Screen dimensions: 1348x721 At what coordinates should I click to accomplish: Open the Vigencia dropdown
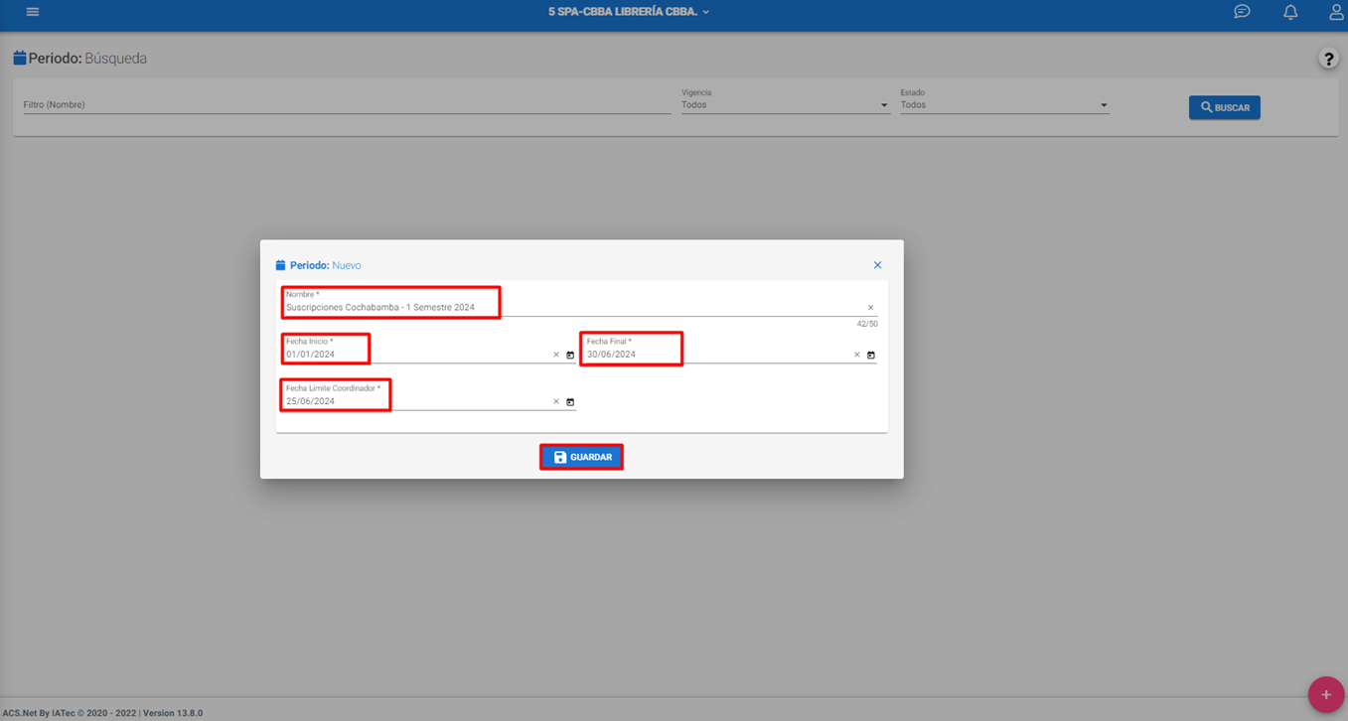tap(785, 104)
